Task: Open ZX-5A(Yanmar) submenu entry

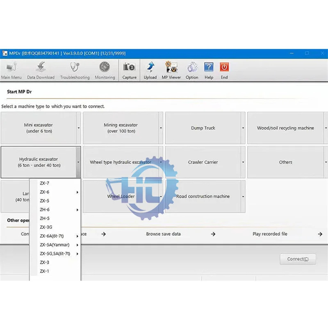Action: pos(55,245)
